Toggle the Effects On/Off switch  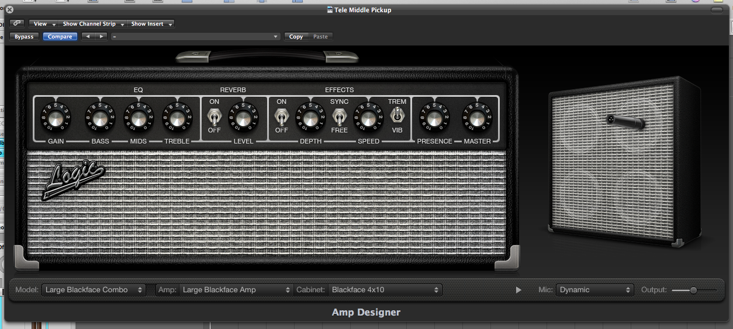(281, 117)
